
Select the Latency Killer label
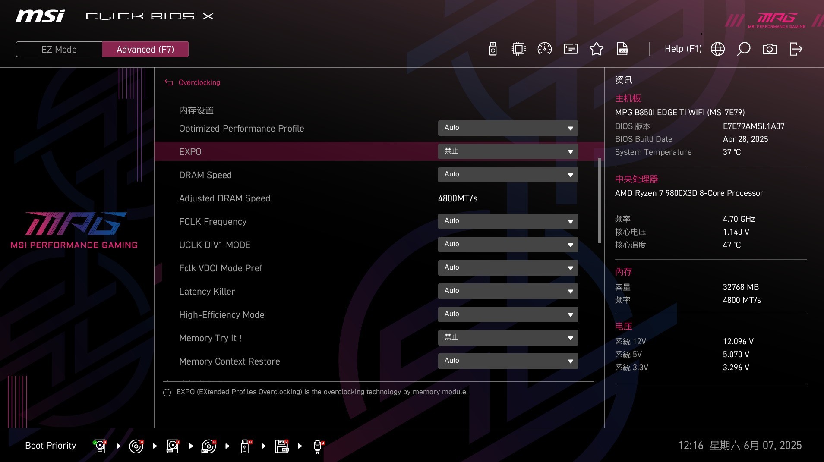click(x=207, y=292)
